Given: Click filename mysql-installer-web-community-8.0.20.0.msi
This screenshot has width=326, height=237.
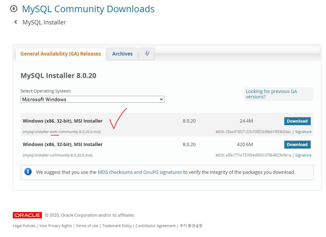Looking at the screenshot, I should click(x=62, y=132).
